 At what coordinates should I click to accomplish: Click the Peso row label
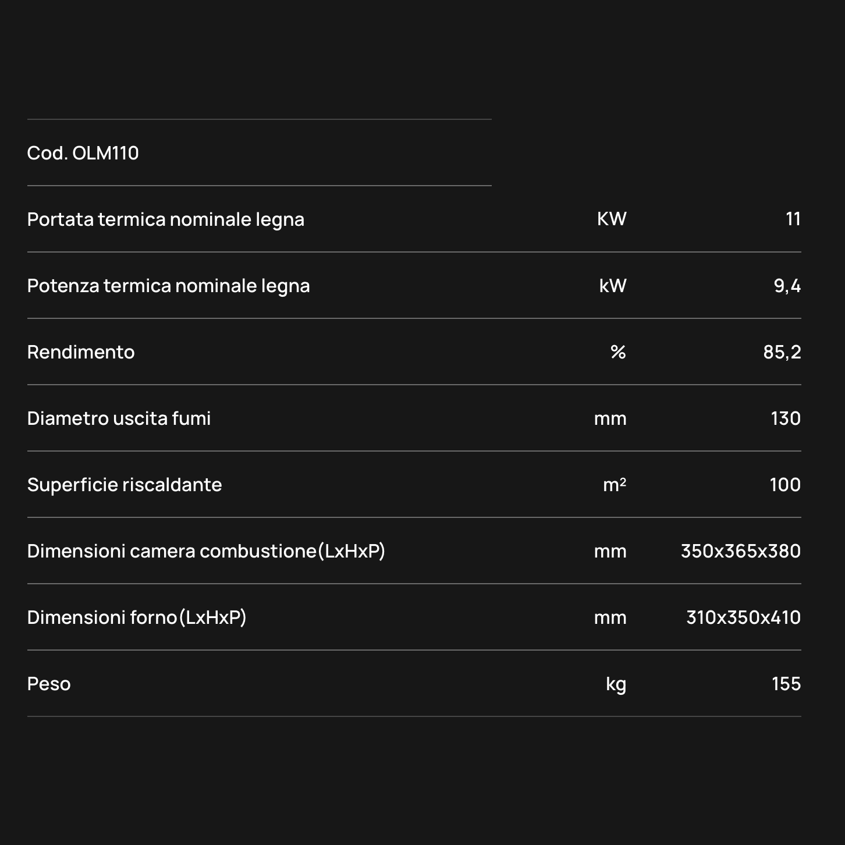click(49, 684)
